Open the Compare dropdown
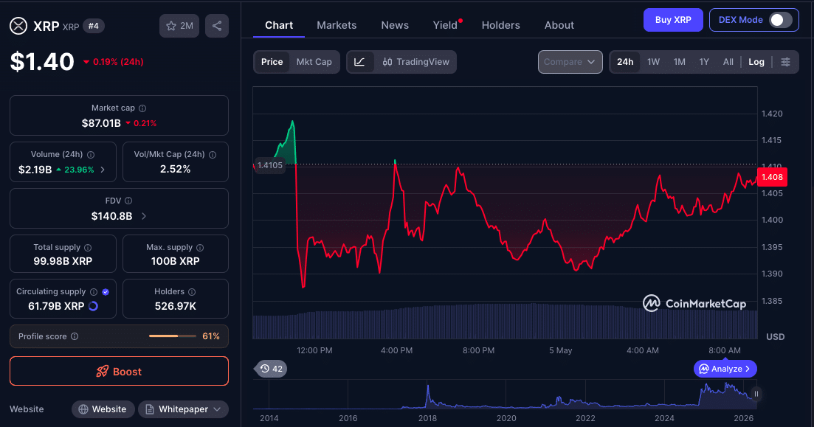The height and width of the screenshot is (427, 814). tap(570, 62)
